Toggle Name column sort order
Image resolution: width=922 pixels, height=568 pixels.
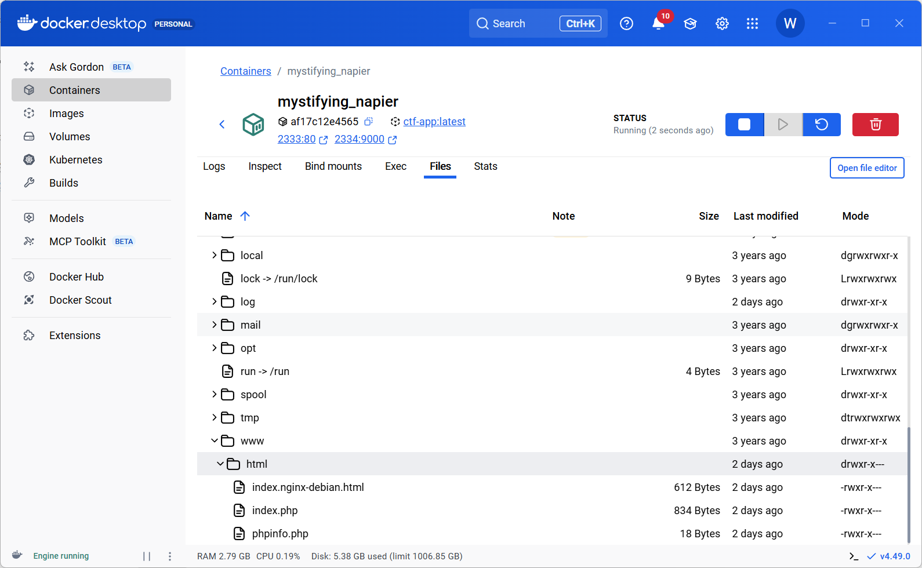click(245, 216)
